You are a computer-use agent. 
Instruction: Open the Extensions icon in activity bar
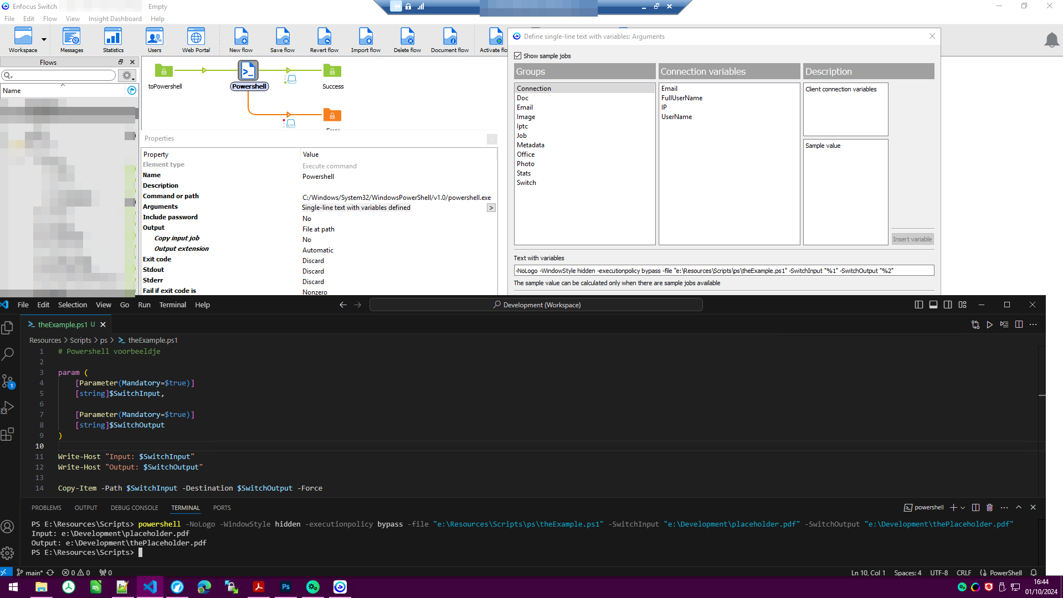pos(8,435)
